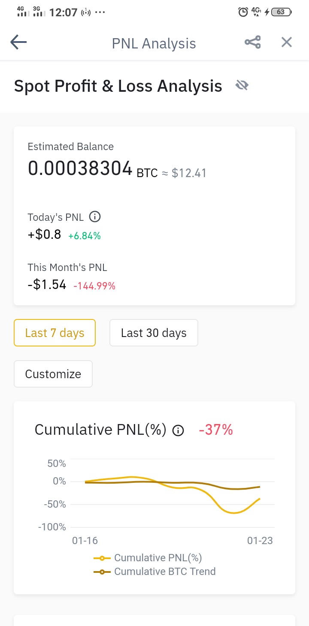The height and width of the screenshot is (626, 309).
Task: Tap the hotspot icon in status bar
Action: (x=86, y=12)
